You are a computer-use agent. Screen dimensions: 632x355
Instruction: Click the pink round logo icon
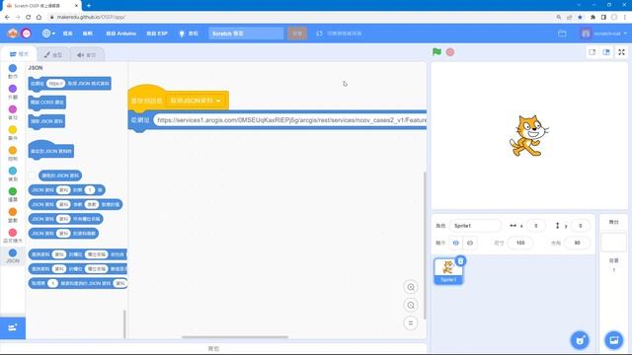tap(27, 34)
